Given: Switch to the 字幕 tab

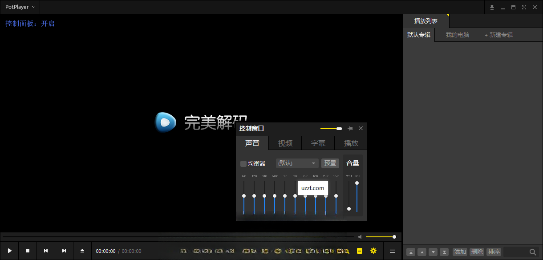Looking at the screenshot, I should [x=318, y=143].
